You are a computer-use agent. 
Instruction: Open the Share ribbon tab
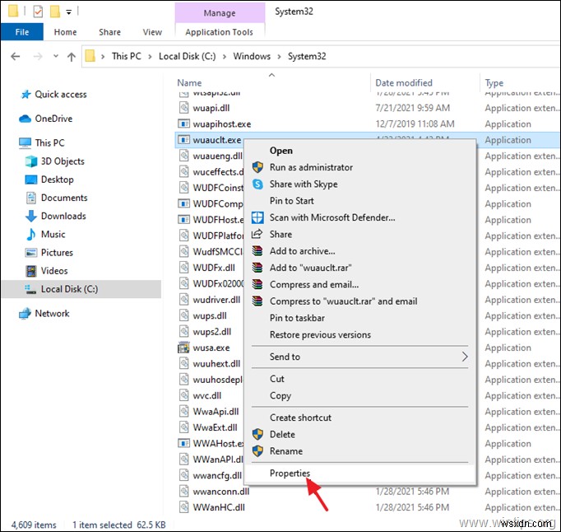point(110,32)
